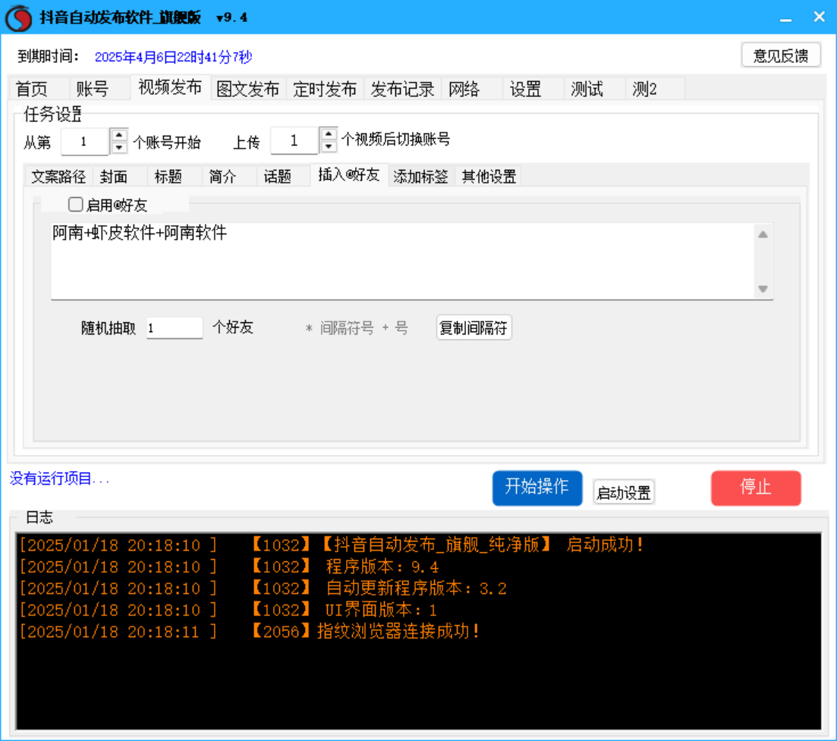Enable the 启用@好友 checkbox

pos(75,205)
